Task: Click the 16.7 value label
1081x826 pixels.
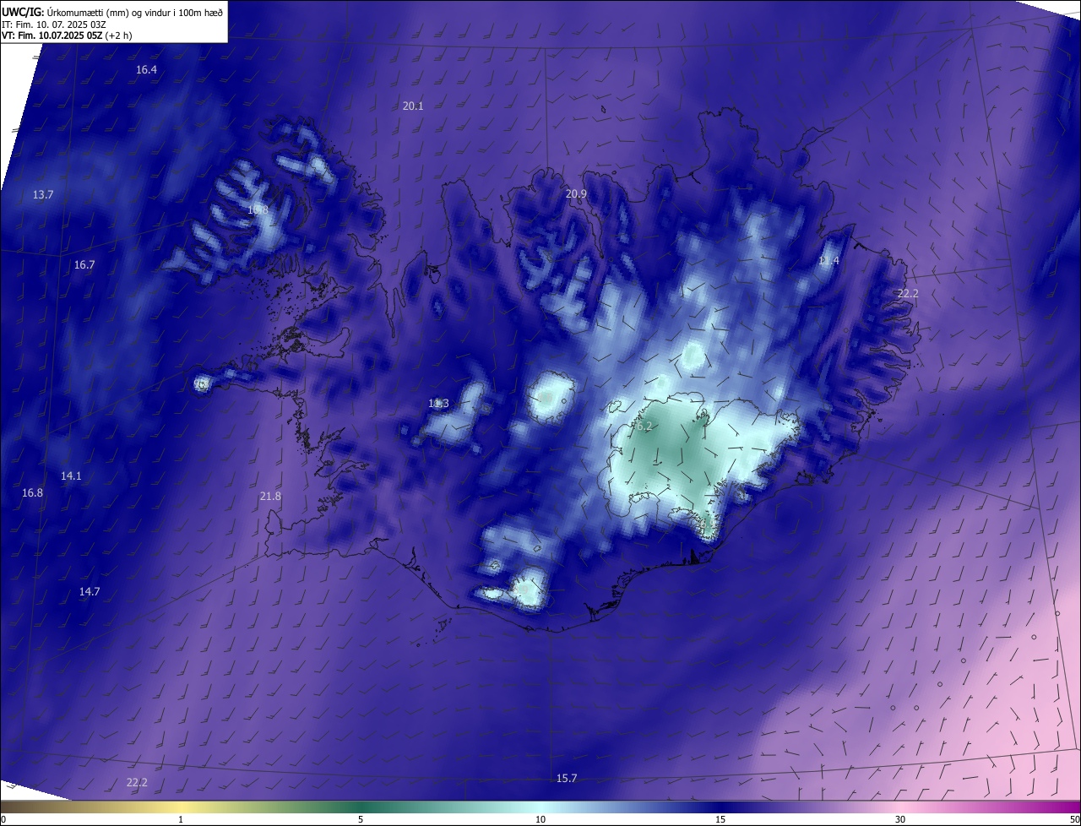Action: (84, 264)
